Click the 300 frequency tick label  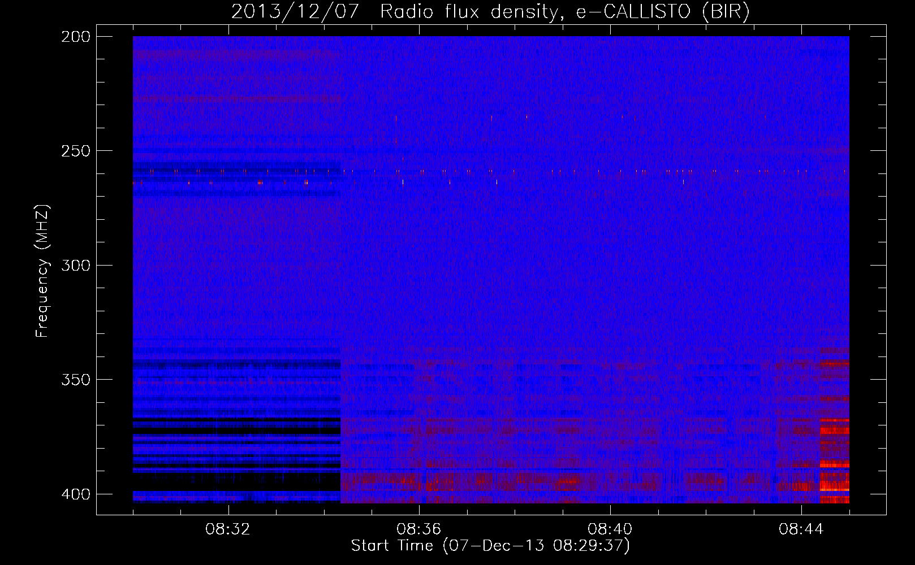coord(75,265)
